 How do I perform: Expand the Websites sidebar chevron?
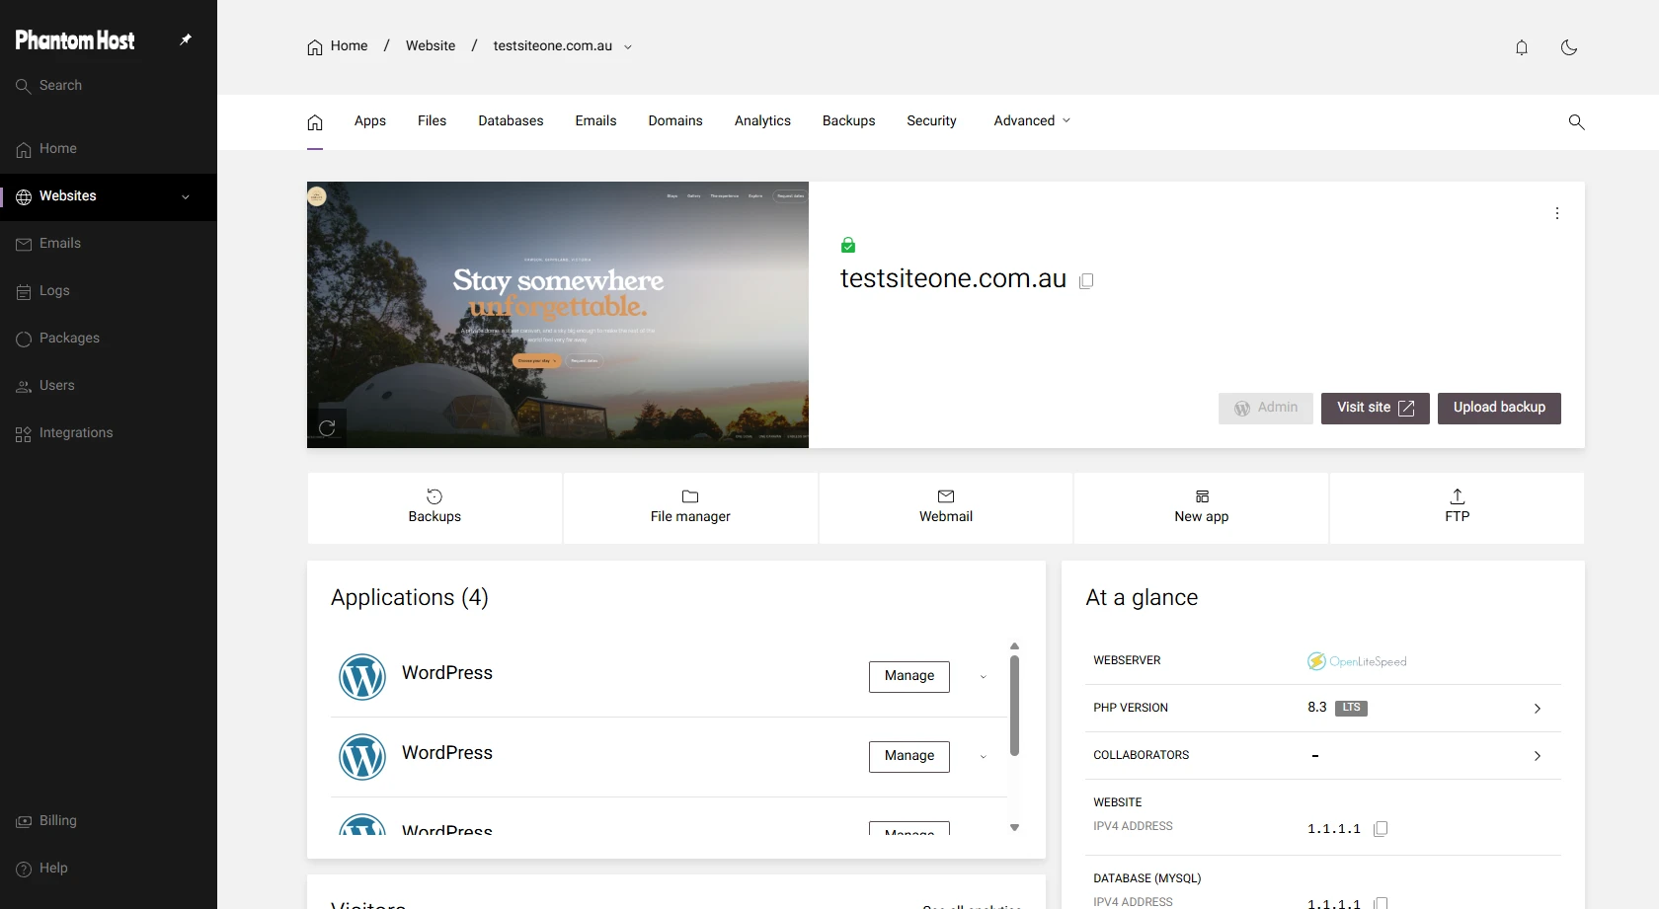click(x=186, y=197)
